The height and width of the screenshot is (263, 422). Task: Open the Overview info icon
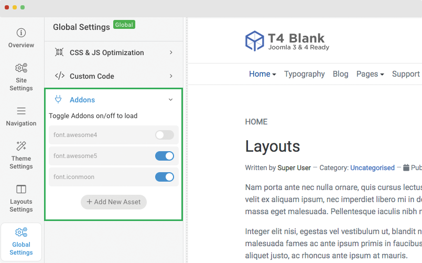pos(21,33)
